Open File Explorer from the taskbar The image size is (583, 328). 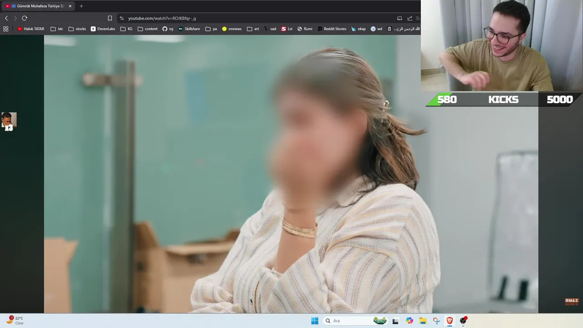[423, 321]
